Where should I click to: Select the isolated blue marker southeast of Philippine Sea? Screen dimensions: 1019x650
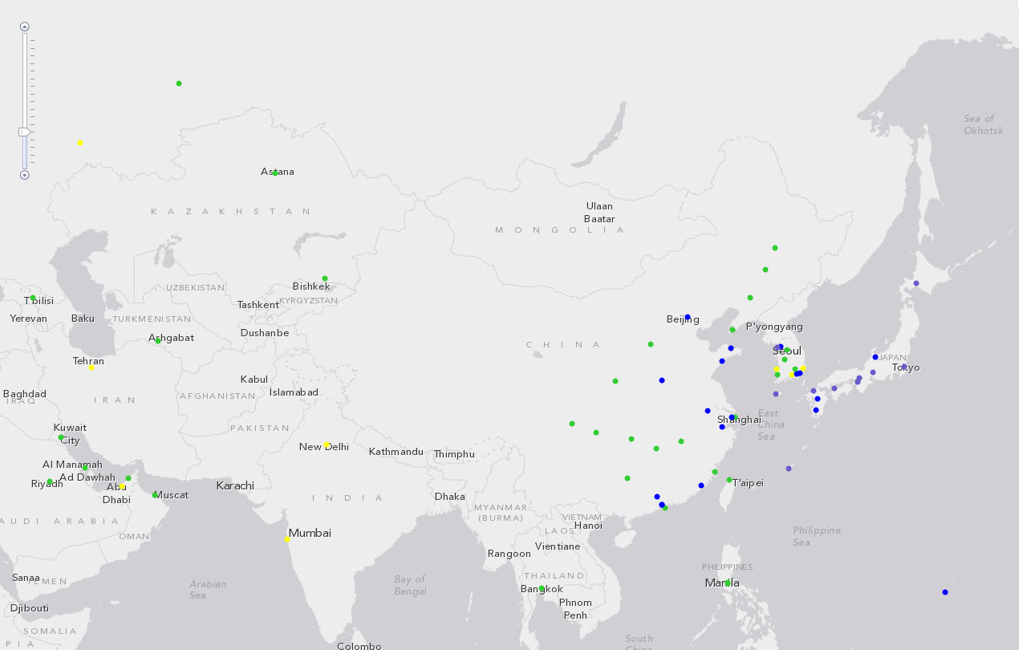click(x=945, y=592)
